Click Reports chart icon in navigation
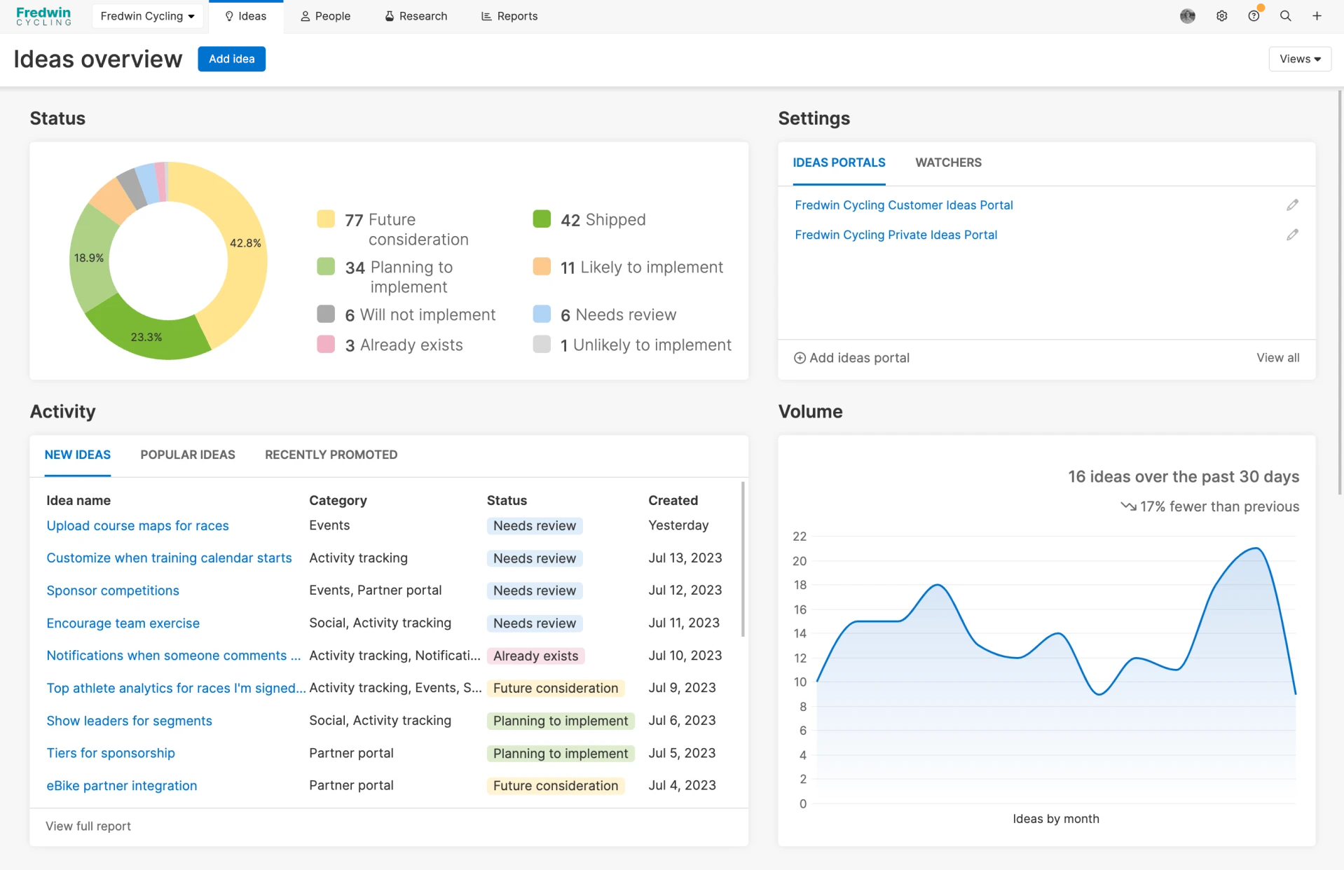The width and height of the screenshot is (1344, 870). click(486, 16)
